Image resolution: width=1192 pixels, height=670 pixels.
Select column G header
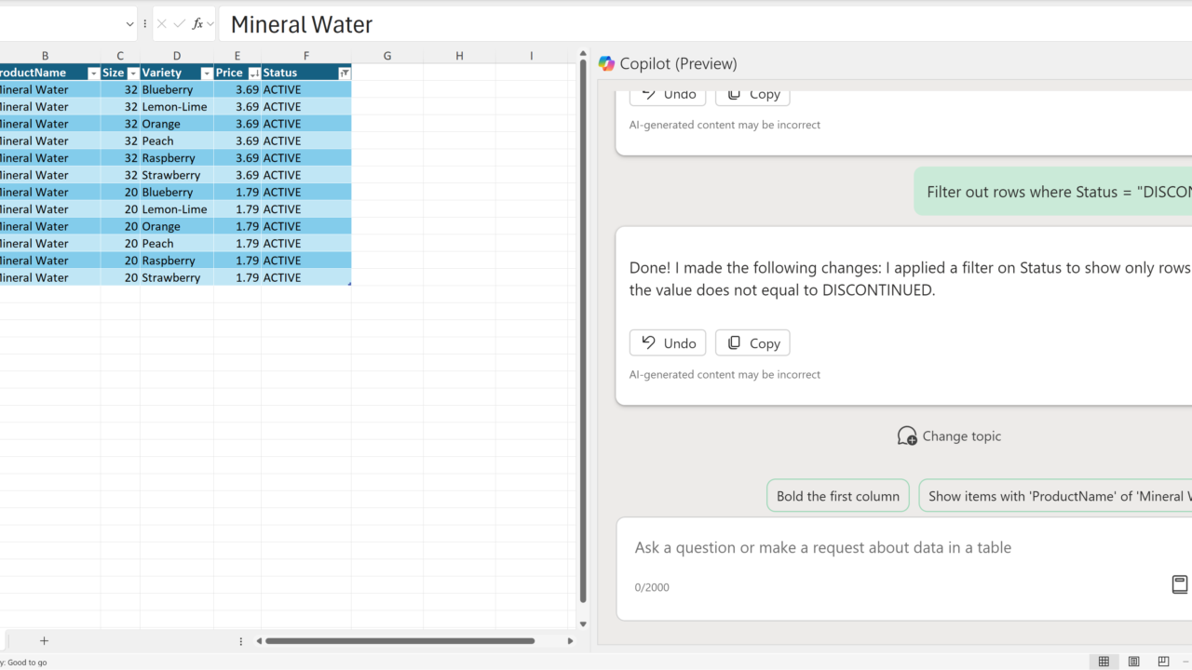[387, 56]
